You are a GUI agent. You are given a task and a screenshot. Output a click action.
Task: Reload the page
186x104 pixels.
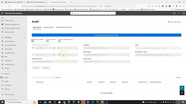[9, 6]
